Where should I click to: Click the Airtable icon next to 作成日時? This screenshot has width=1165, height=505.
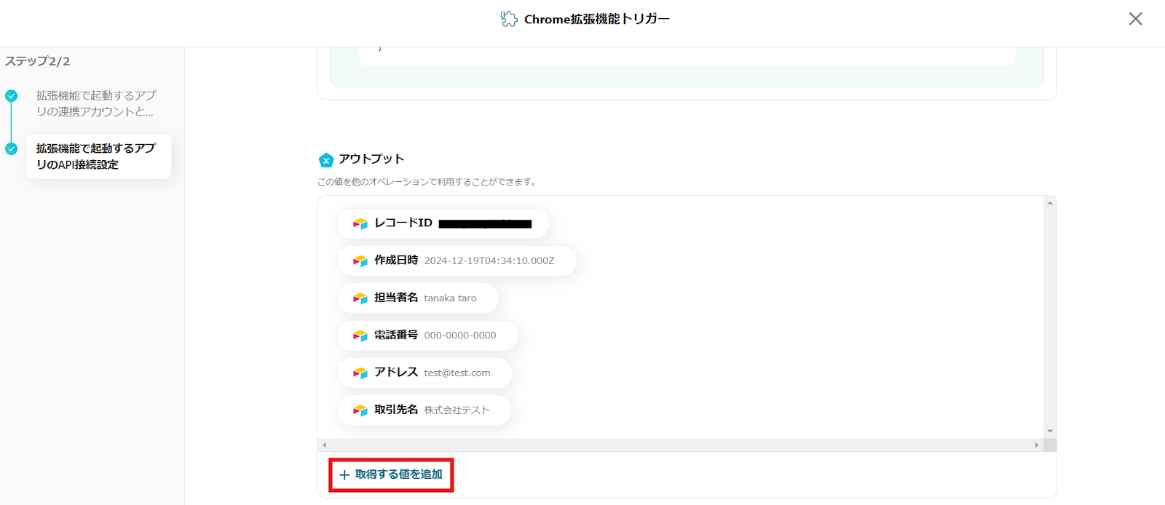click(360, 261)
